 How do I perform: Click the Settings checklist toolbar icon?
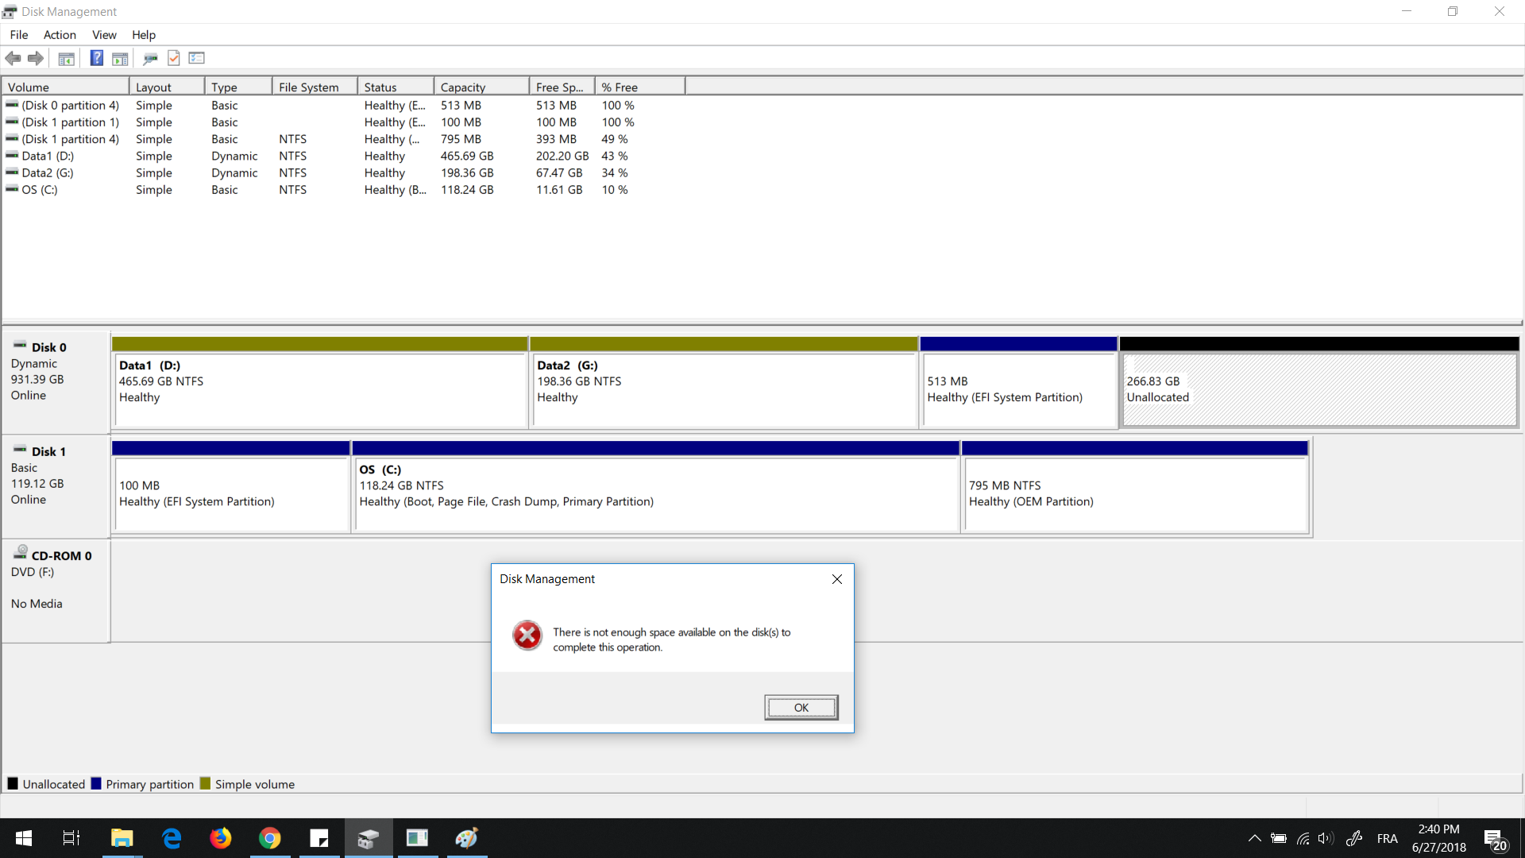(197, 58)
